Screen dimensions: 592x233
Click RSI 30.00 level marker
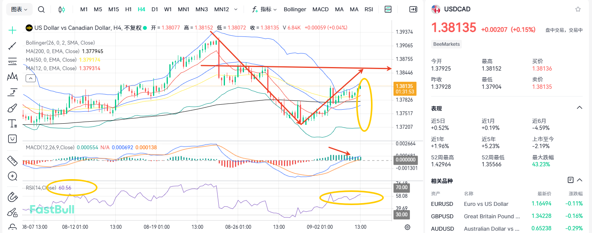tap(402, 214)
